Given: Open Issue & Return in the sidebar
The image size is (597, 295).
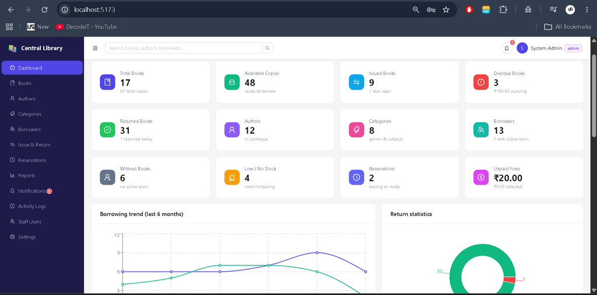Looking at the screenshot, I should click(x=42, y=145).
